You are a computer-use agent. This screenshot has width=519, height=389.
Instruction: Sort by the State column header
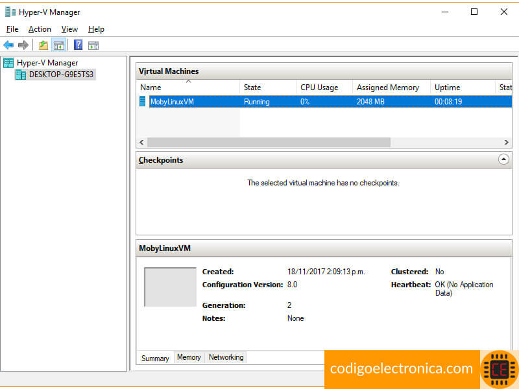coord(267,88)
